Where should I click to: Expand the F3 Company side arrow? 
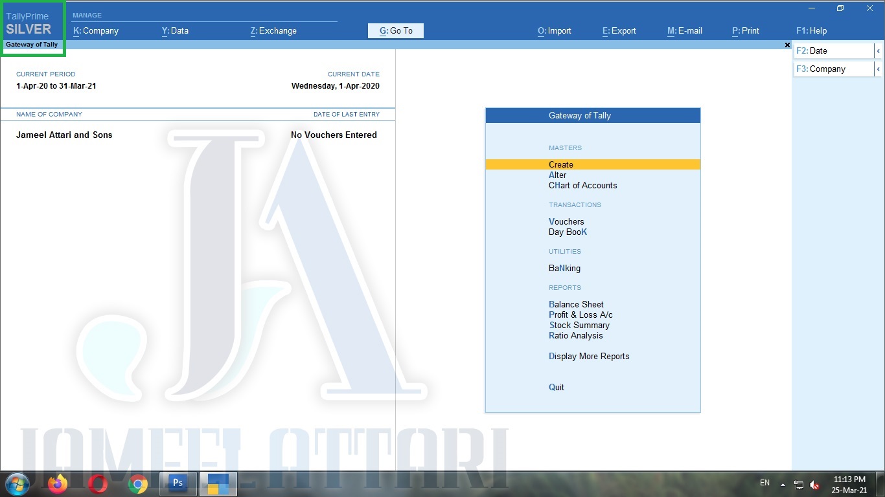point(879,69)
